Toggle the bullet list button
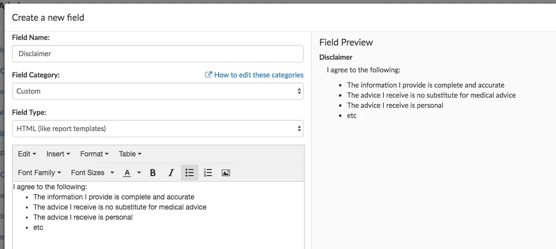556x249 pixels. pos(189,173)
